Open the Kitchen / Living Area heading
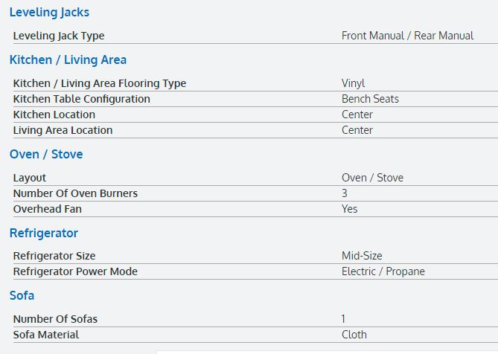The image size is (498, 354). coord(68,59)
